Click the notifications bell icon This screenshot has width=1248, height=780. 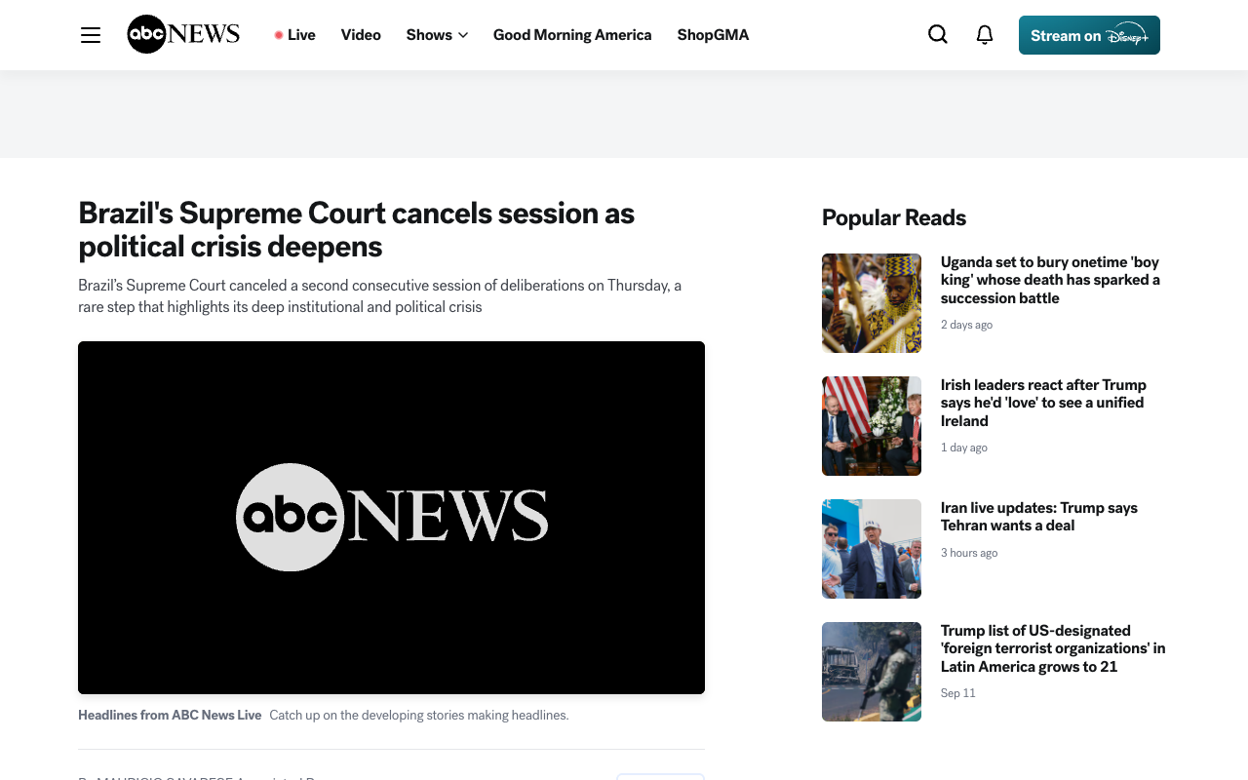985,35
